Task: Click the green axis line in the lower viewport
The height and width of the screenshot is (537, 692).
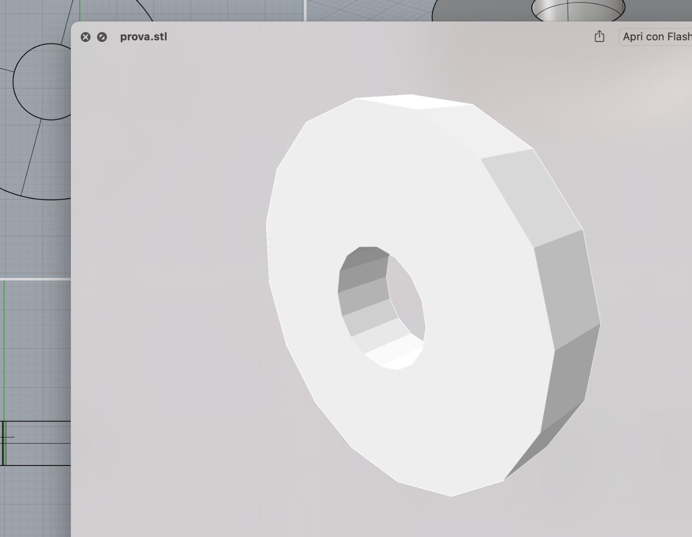Action: [x=4, y=350]
